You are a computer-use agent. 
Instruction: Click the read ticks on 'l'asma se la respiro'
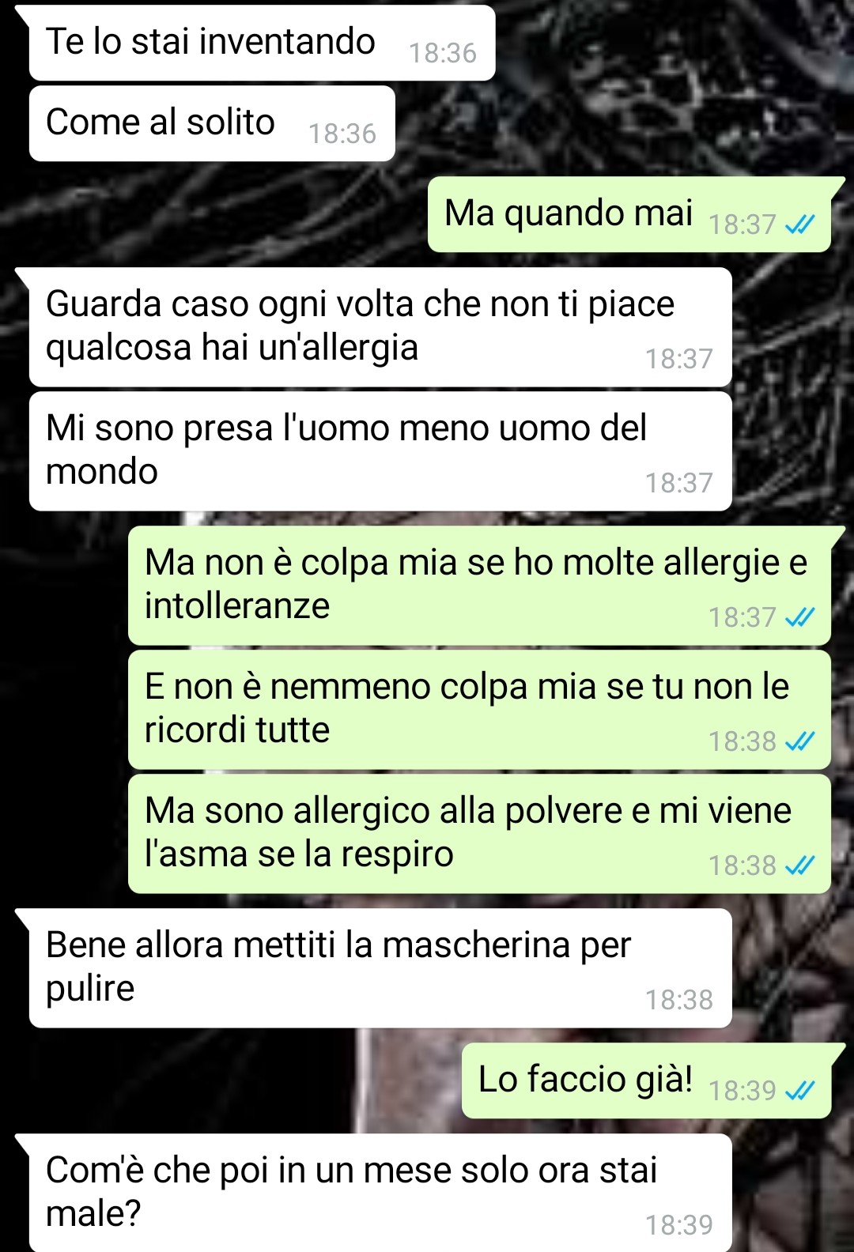(x=800, y=865)
